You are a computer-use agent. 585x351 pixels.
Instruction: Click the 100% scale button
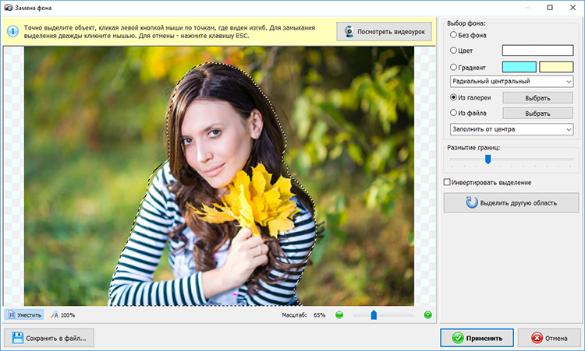(x=62, y=315)
